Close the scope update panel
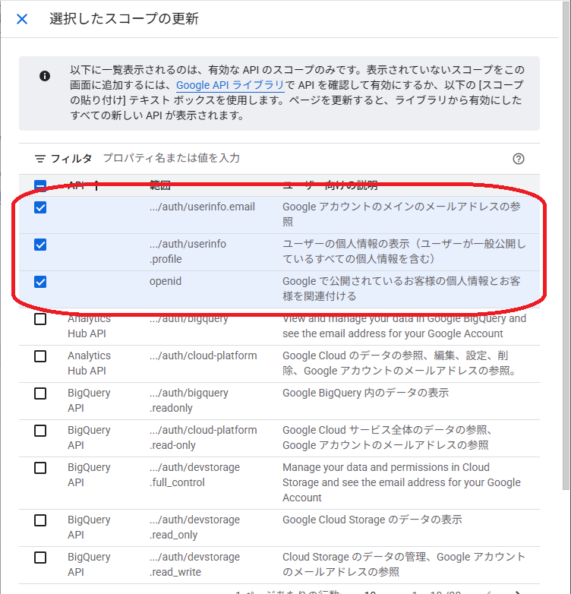The height and width of the screenshot is (594, 571). [22, 19]
